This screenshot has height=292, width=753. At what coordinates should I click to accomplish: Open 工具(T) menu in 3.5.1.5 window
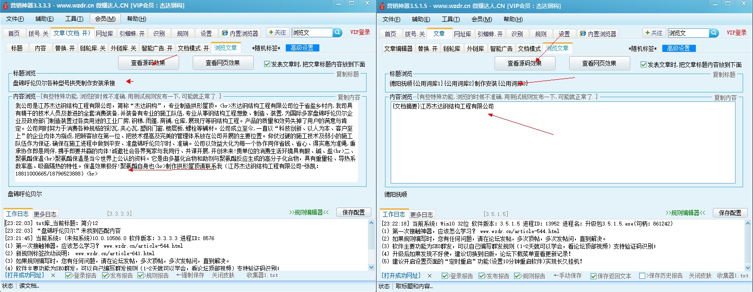451,19
